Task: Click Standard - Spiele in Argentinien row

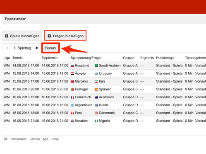Action: click(x=169, y=105)
